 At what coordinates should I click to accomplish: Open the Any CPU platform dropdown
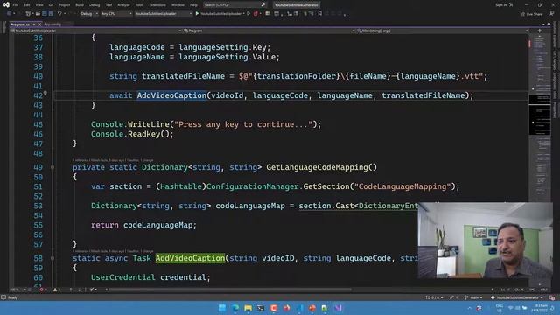(x=116, y=14)
